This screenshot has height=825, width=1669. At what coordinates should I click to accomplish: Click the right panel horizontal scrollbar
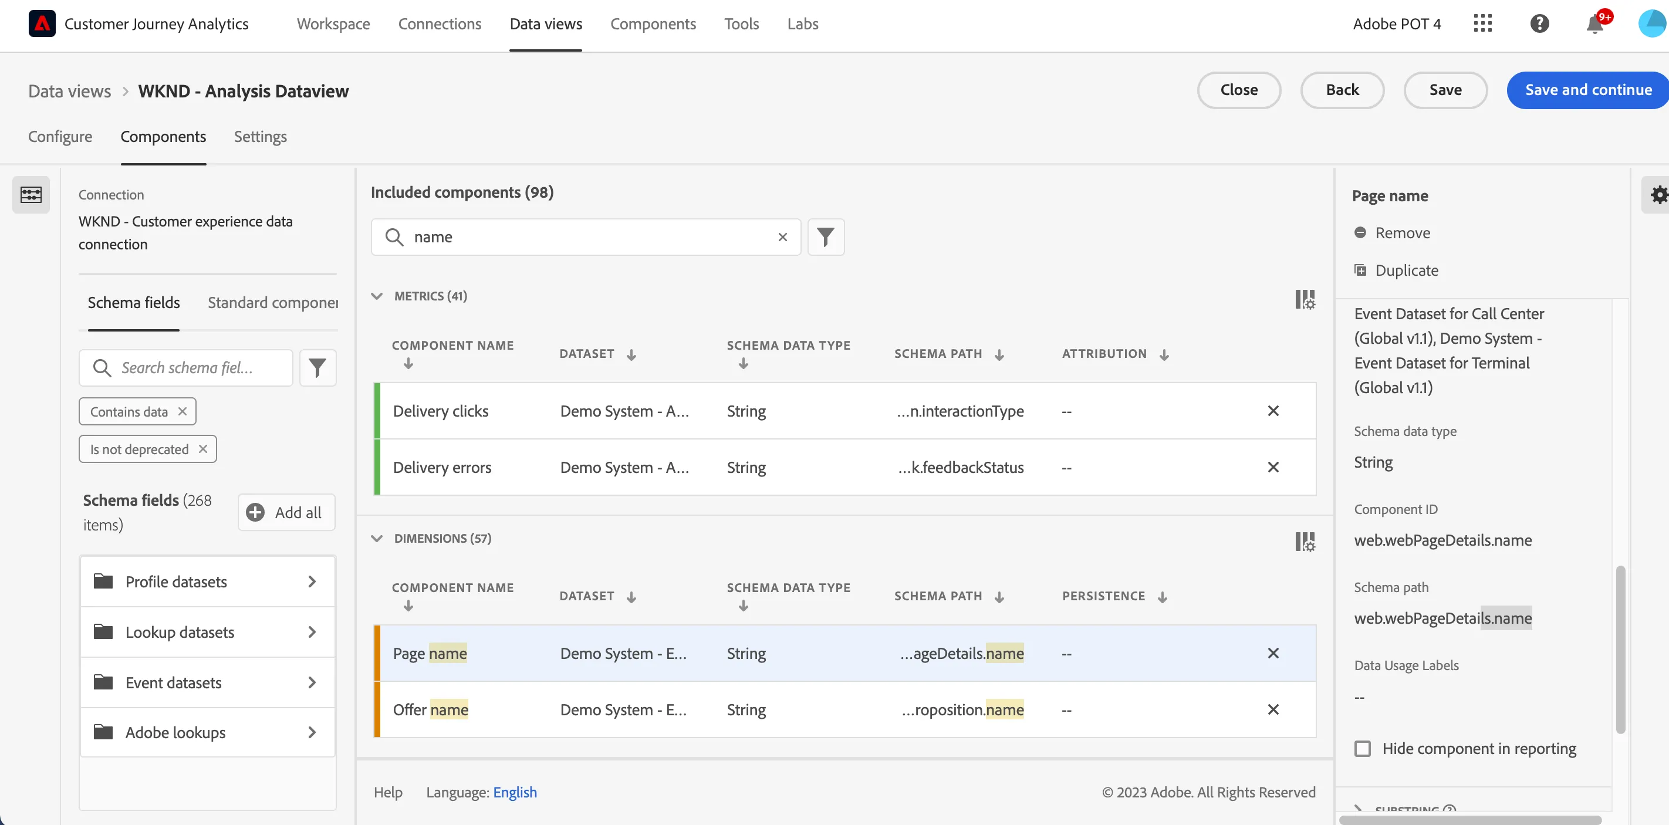click(x=1469, y=820)
